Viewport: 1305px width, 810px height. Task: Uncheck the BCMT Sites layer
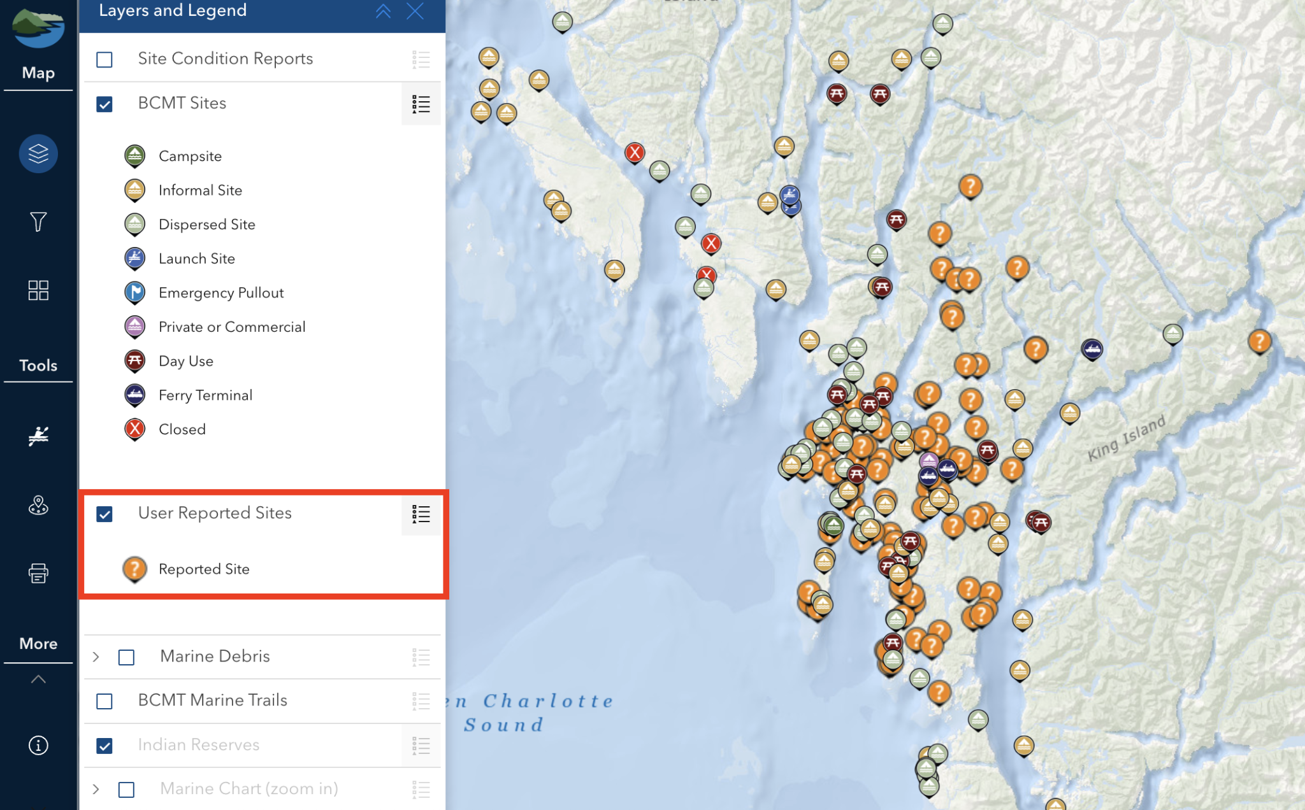105,104
